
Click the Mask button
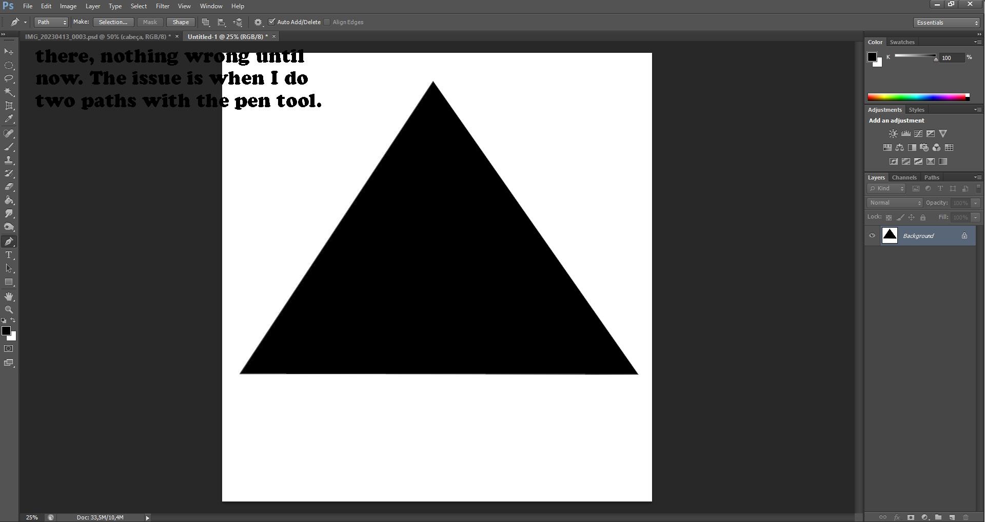point(150,22)
